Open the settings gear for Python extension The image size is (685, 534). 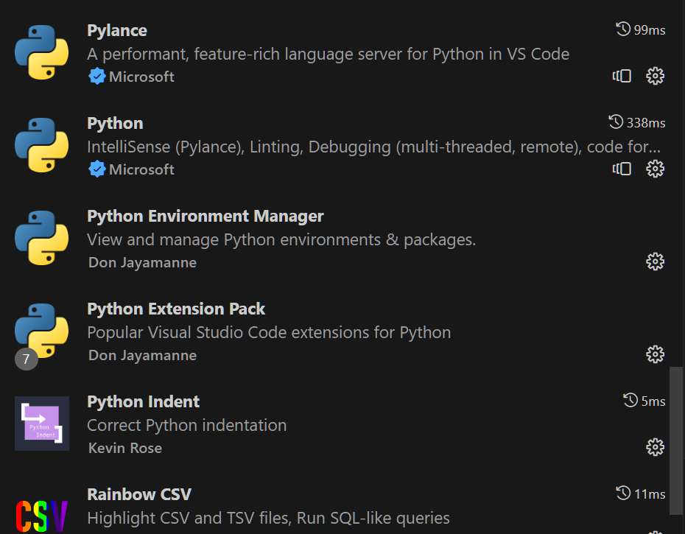coord(655,169)
